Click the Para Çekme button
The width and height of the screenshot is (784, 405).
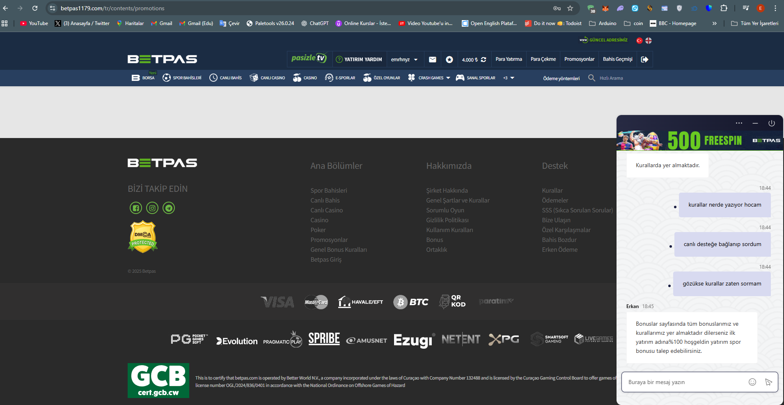(543, 59)
